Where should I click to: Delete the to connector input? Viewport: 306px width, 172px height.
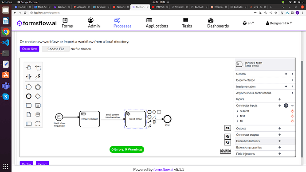(292, 121)
